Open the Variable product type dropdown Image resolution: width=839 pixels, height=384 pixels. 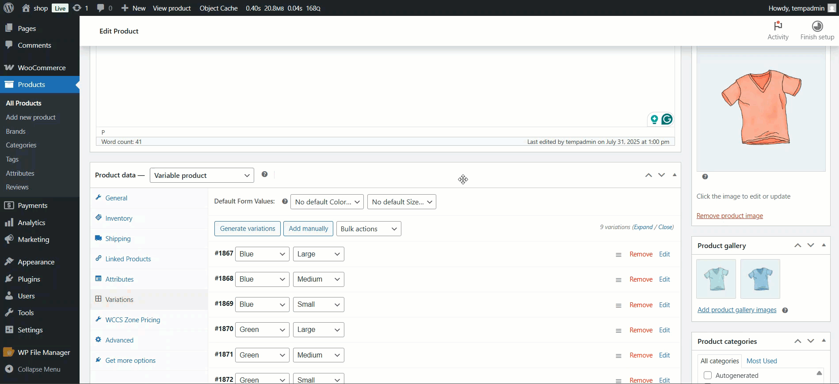(x=202, y=175)
